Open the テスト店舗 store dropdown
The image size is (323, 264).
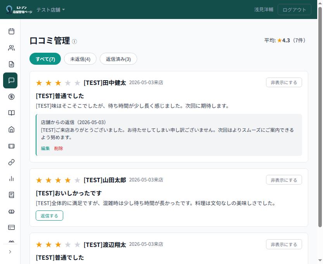51,10
